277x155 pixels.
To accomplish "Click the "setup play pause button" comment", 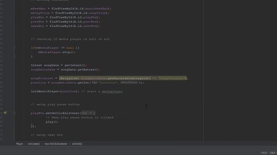I will [55, 104].
